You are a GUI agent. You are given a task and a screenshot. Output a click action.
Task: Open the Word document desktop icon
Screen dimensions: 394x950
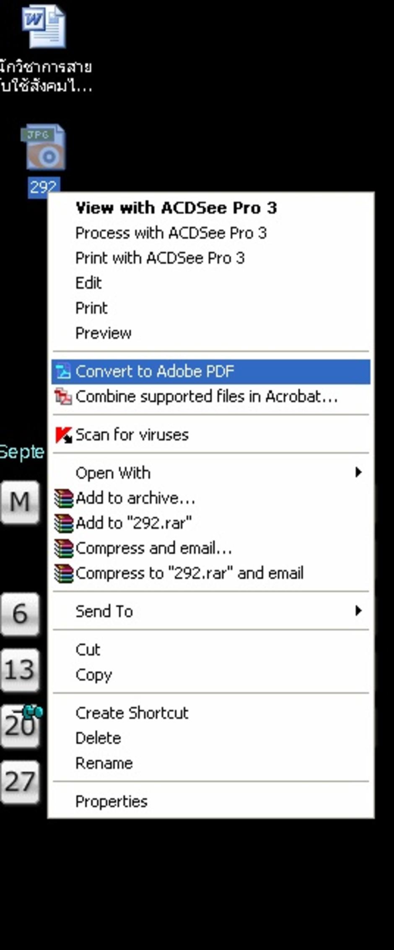(x=44, y=26)
